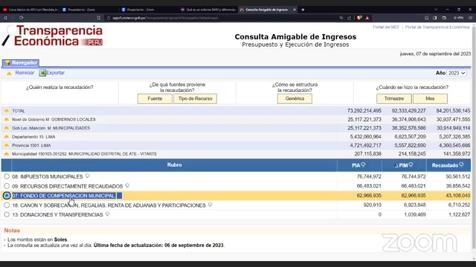This screenshot has height=267, width=476.
Task: Click the Transparencia Económica Peru logo
Action: pyautogui.click(x=53, y=36)
